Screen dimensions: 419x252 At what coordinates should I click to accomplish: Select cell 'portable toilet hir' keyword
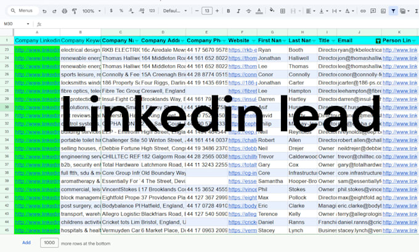tap(81, 140)
